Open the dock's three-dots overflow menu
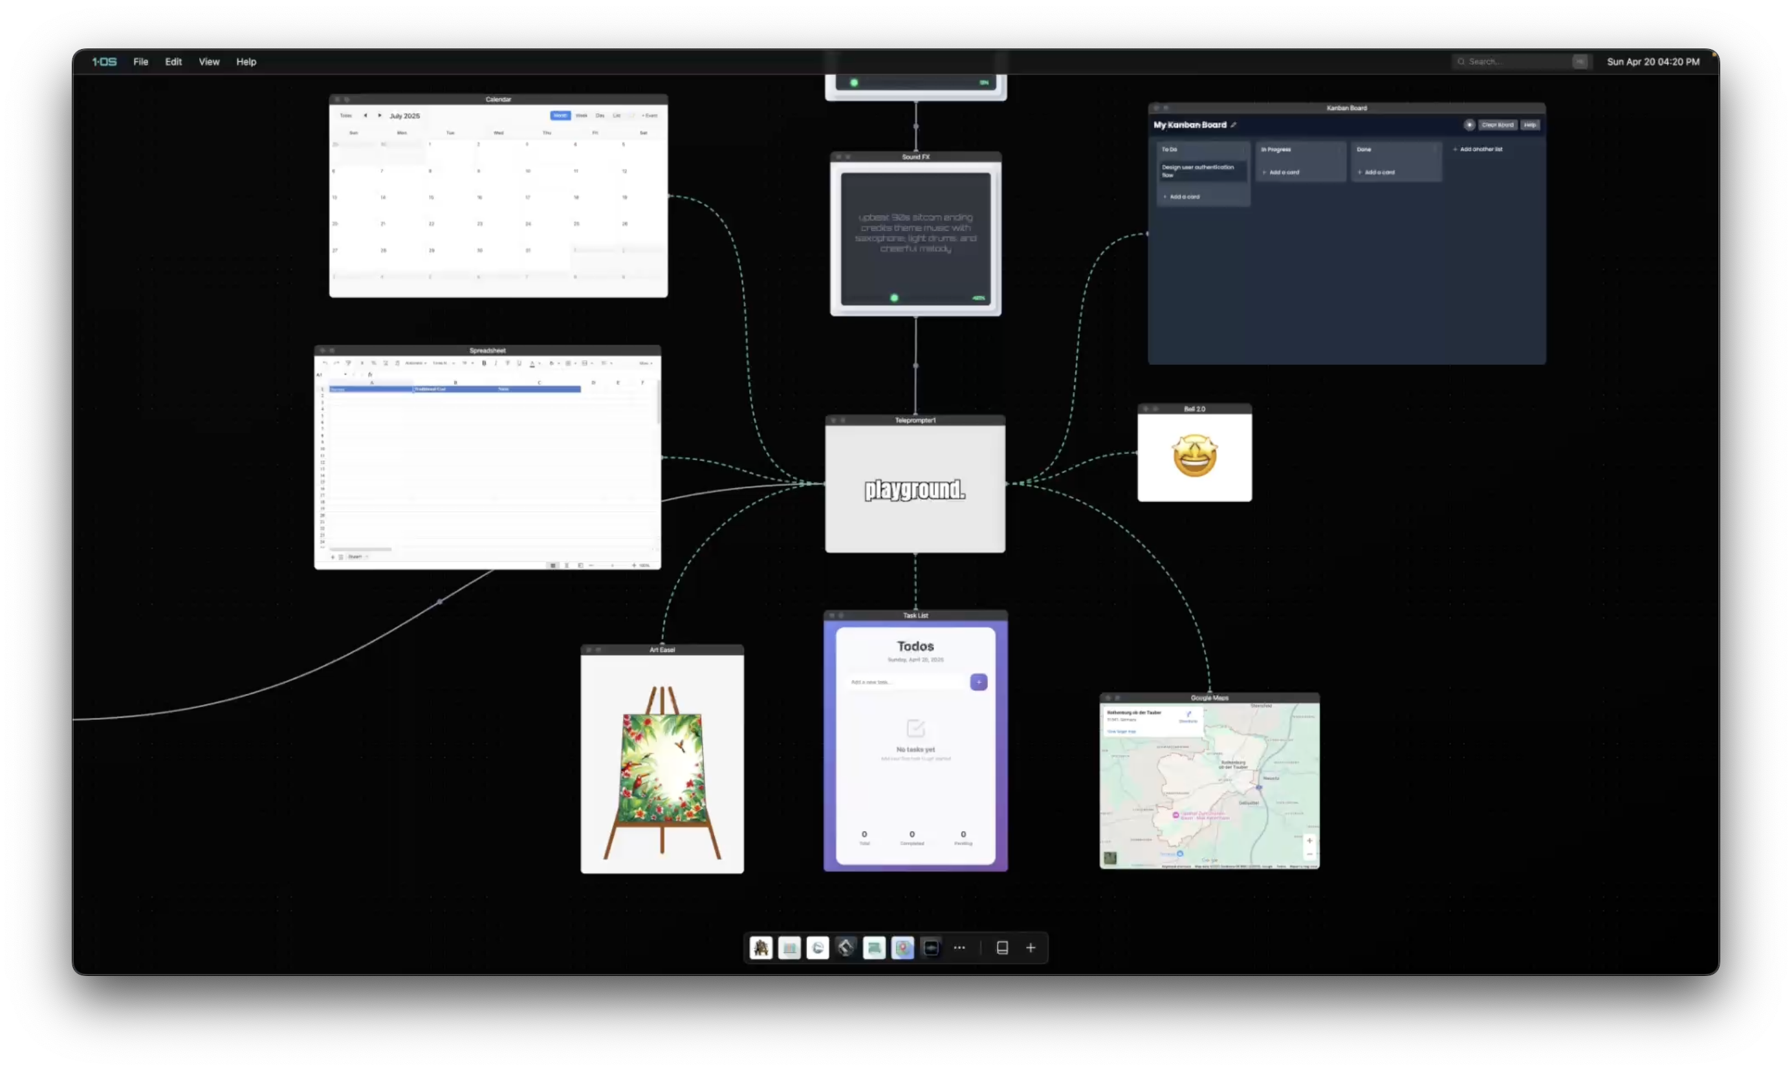 pyautogui.click(x=959, y=947)
